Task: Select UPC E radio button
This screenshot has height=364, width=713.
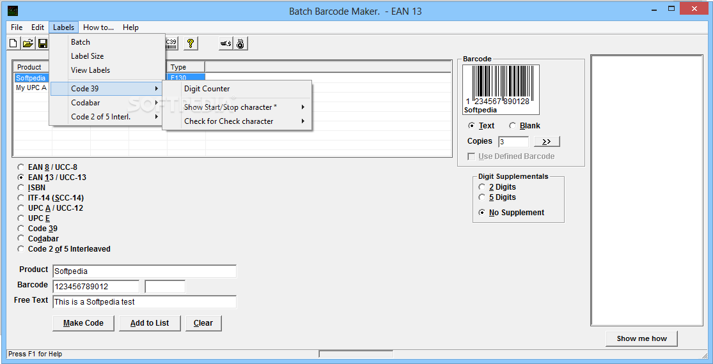Action: pyautogui.click(x=21, y=218)
